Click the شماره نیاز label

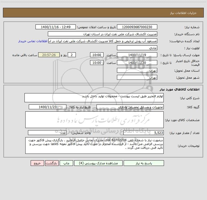(x=192, y=27)
